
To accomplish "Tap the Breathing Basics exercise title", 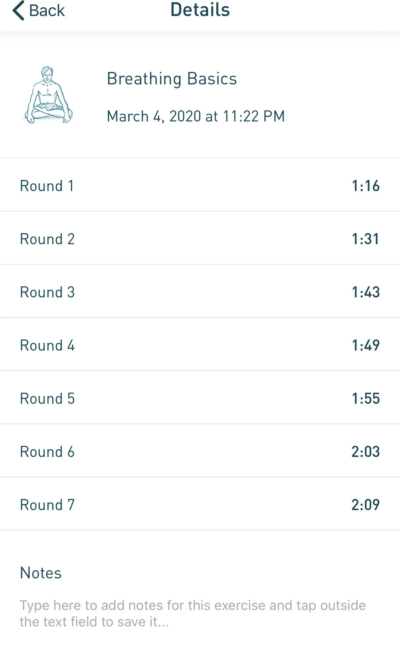I will [x=172, y=79].
